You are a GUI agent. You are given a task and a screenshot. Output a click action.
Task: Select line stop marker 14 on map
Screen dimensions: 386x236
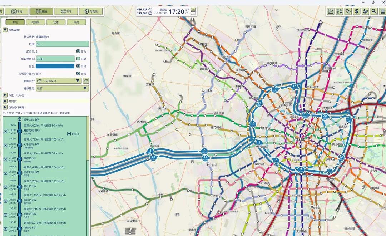coord(205,158)
